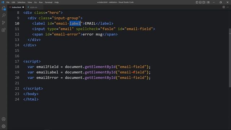
Task: Click line number 10 in gutter
Action: (17, 23)
